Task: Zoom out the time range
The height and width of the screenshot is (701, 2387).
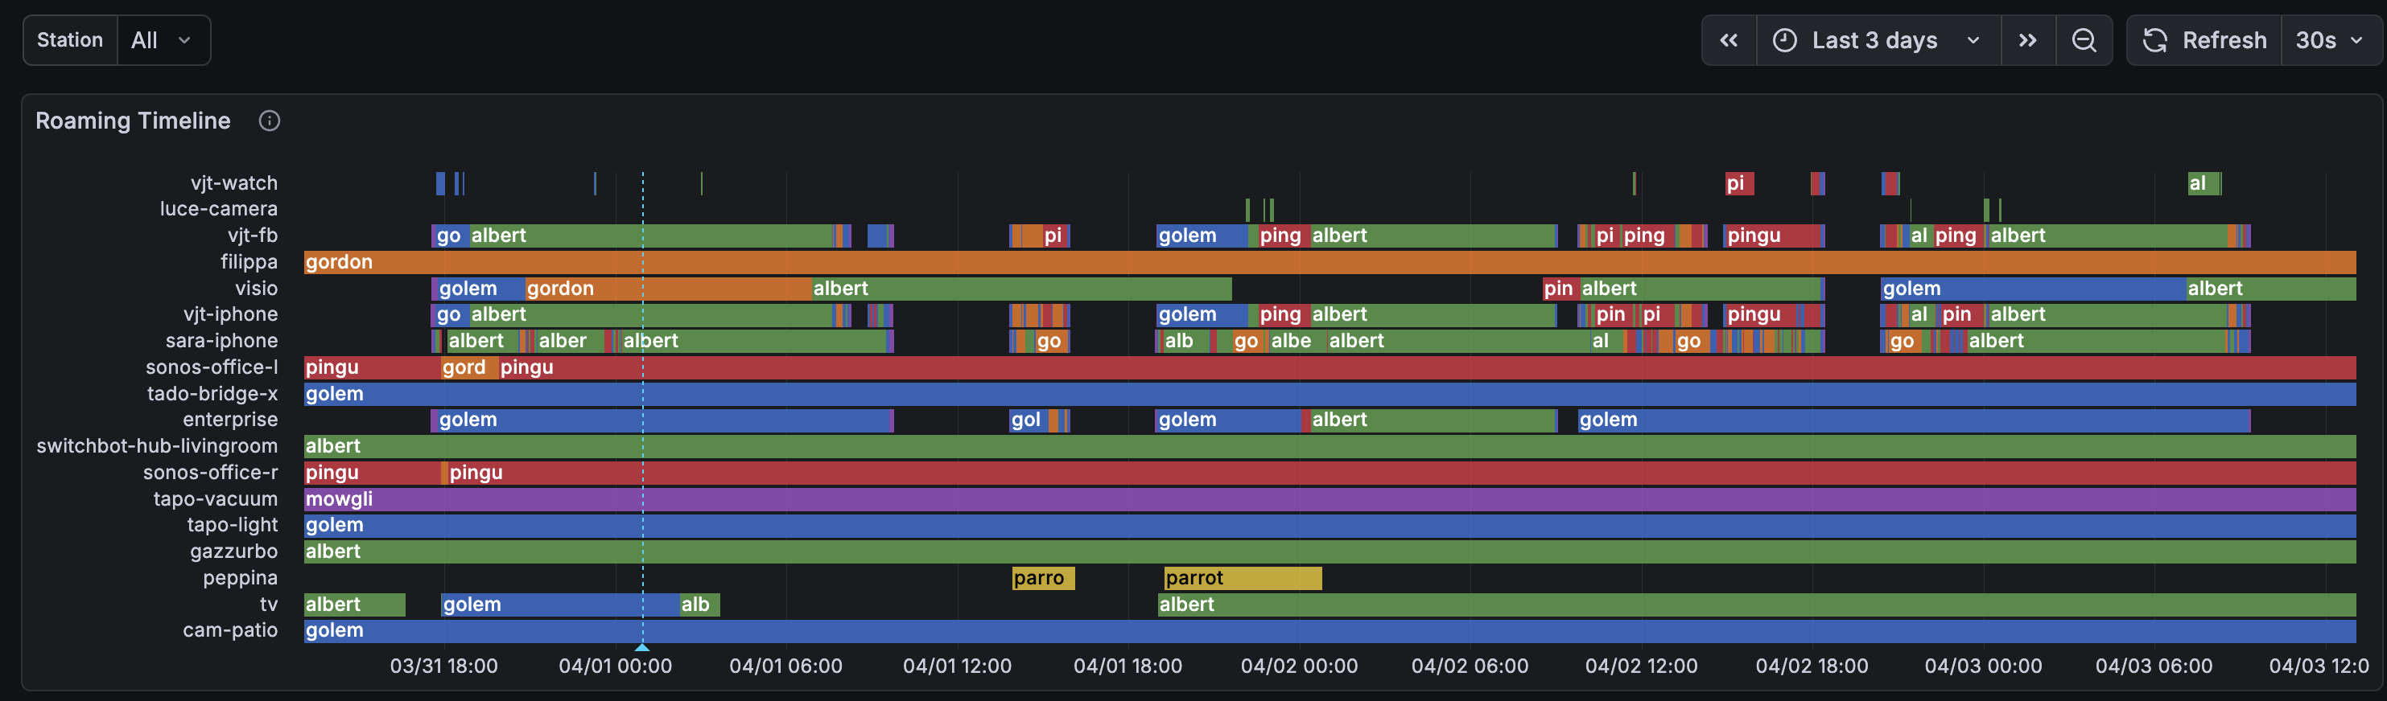Action: tap(2083, 40)
